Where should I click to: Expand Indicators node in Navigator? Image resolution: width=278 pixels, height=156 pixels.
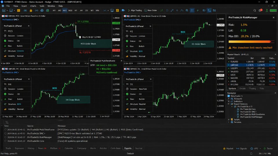click(x=229, y=101)
